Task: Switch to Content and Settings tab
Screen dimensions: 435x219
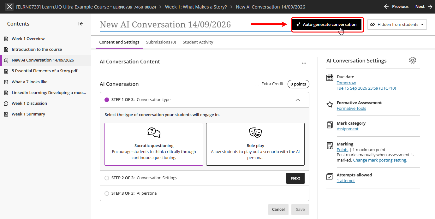Action: (x=119, y=42)
